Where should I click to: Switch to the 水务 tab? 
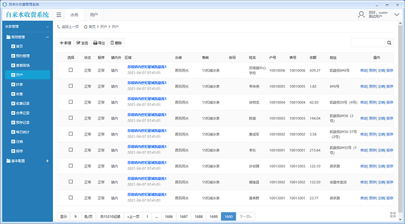74,15
